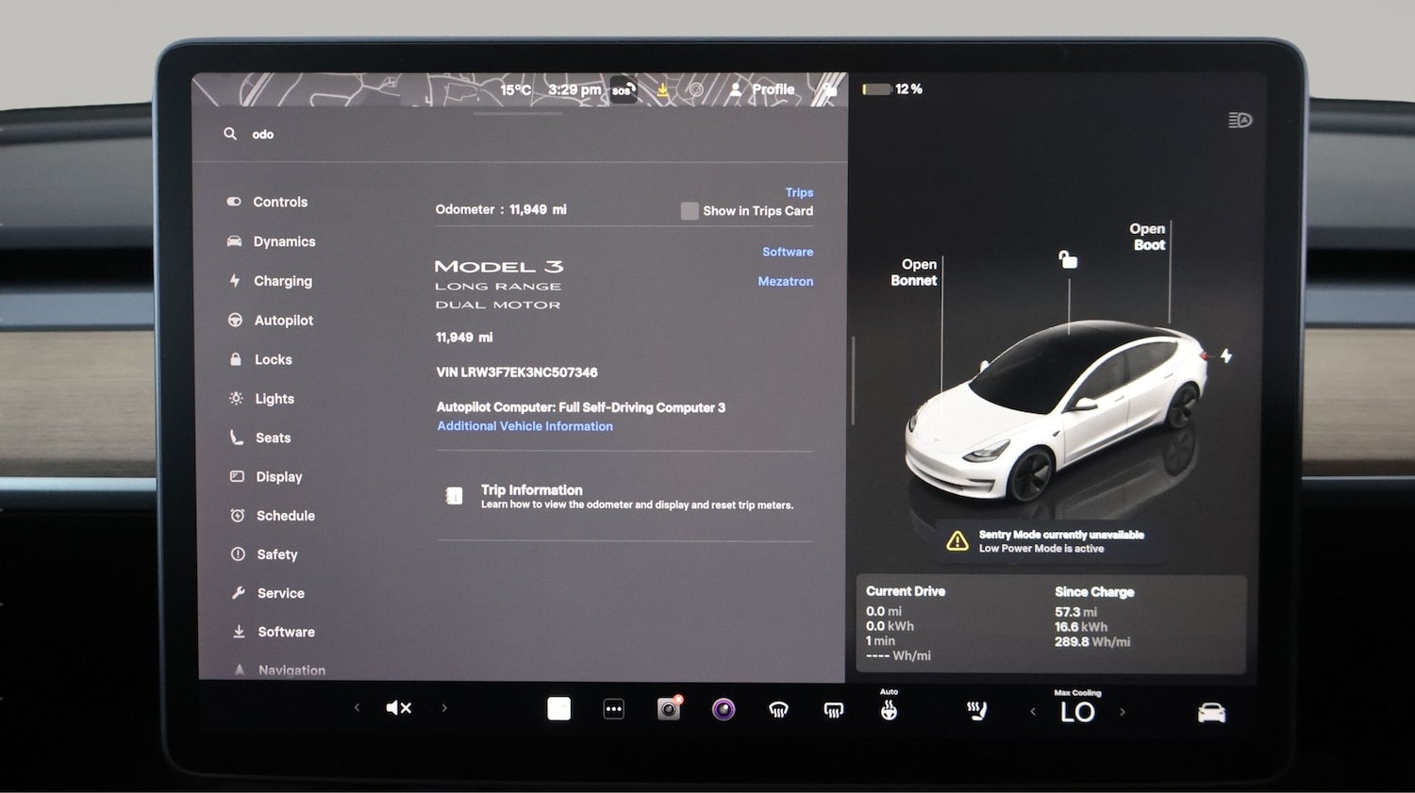Turn on the front defrost
Screen dimensions: 1415x793
pos(778,708)
